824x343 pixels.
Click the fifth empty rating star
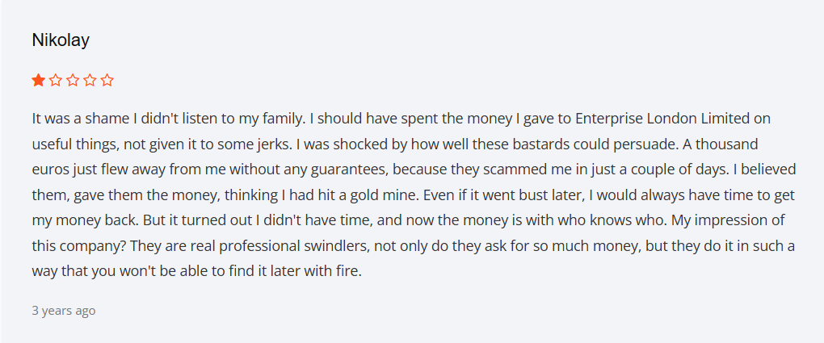[x=107, y=81]
